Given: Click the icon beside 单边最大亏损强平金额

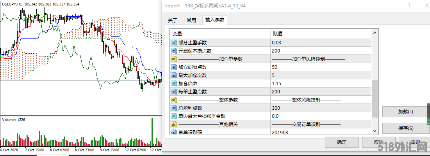Looking at the screenshot, I should pyautogui.click(x=174, y=116).
